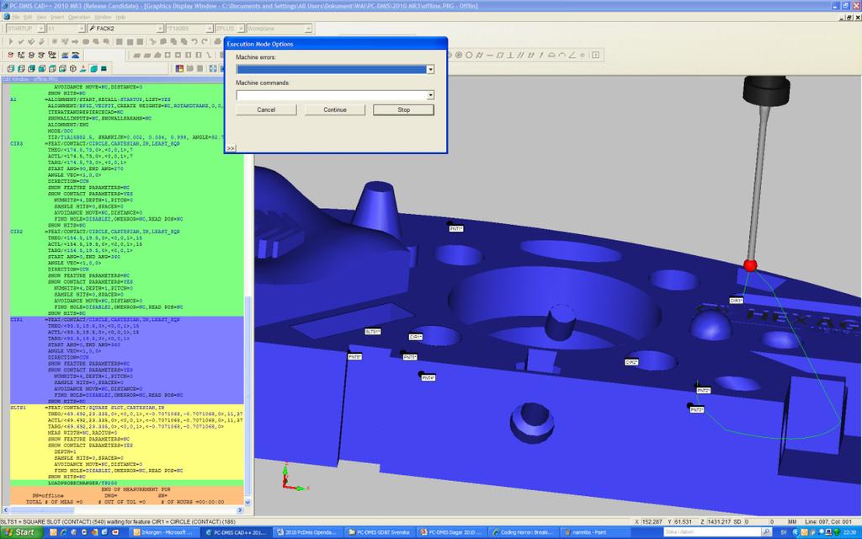Switch to PC-DMIS GD&T Svenska taskbar window

pos(380,532)
